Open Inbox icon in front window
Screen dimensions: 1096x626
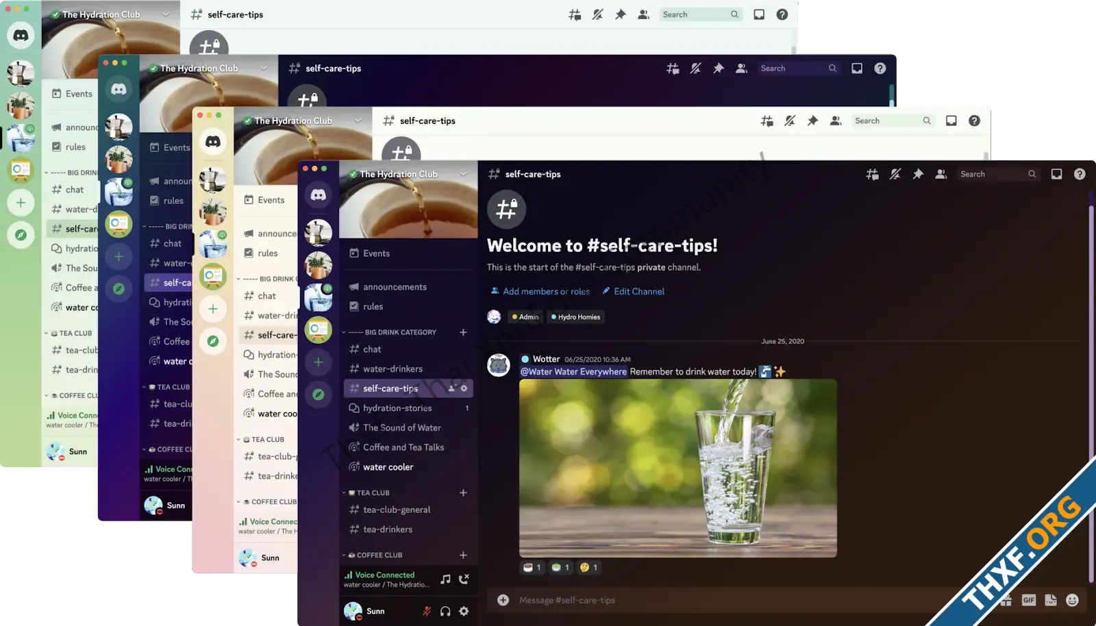click(x=1056, y=174)
